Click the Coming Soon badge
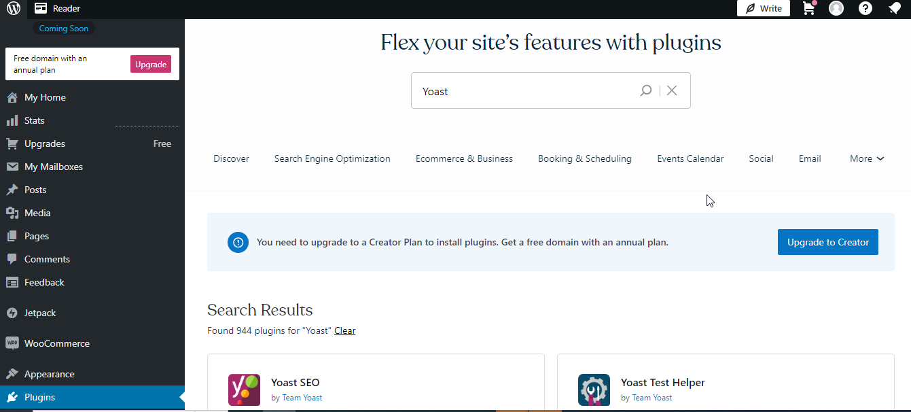Viewport: 911px width, 412px height. (63, 29)
